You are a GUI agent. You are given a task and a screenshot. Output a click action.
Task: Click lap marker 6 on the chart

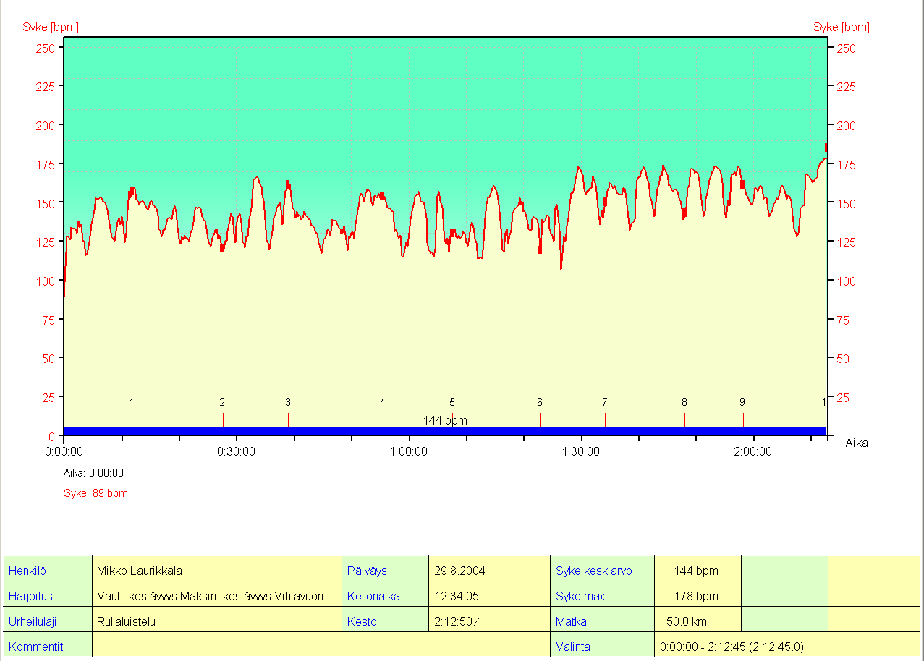pos(540,419)
